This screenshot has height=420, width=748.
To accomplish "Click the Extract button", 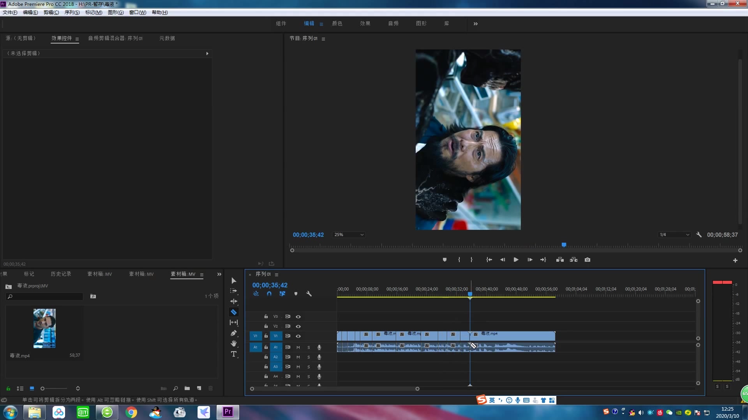I will pos(573,260).
